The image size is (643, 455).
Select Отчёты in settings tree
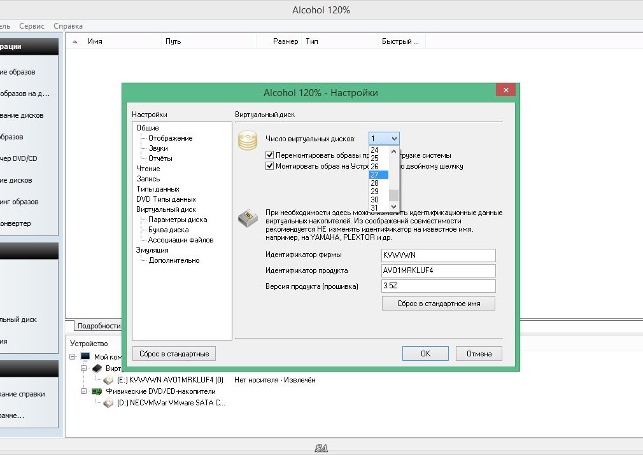pos(160,158)
